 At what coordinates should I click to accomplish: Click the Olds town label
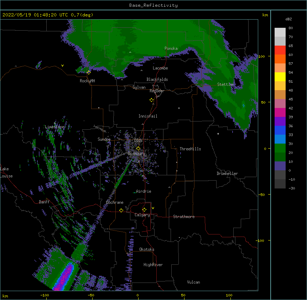pyautogui.click(x=138, y=140)
